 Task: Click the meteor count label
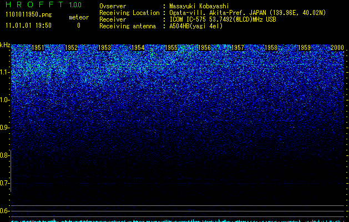point(79,17)
